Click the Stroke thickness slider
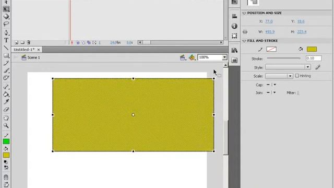Viewport: 334px width, 188px height. coord(284,58)
